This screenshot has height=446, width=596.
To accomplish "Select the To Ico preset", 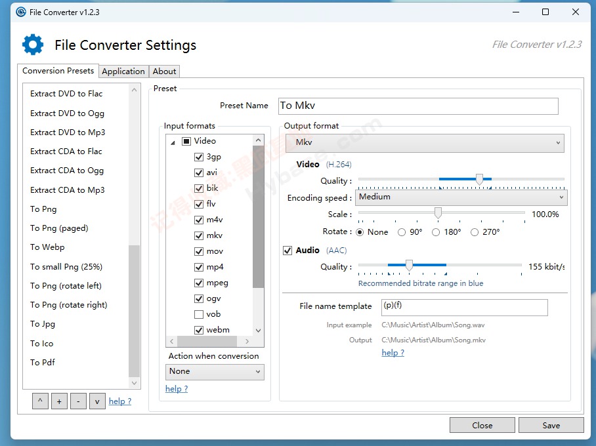I will click(x=42, y=344).
